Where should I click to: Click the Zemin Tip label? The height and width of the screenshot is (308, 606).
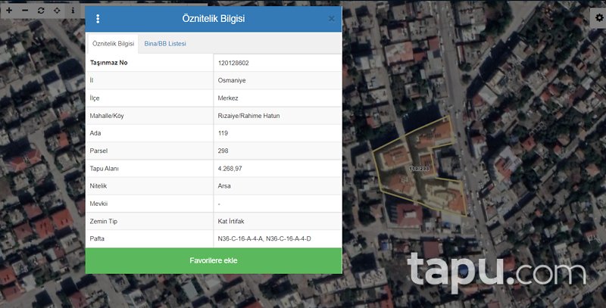pyautogui.click(x=104, y=221)
